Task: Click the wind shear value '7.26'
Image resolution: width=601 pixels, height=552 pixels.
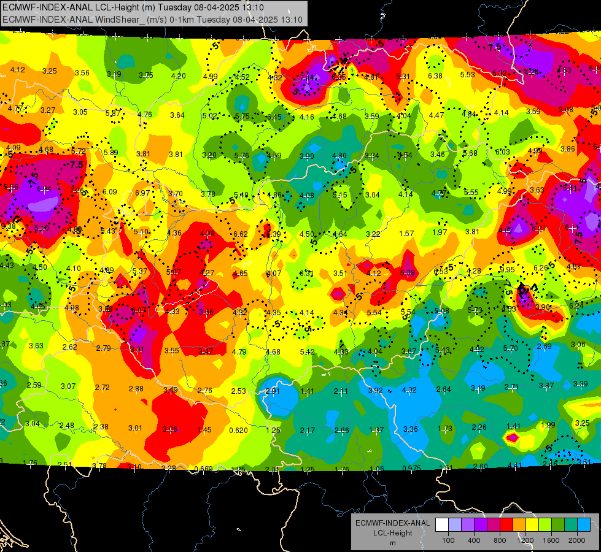Action: [x=77, y=190]
